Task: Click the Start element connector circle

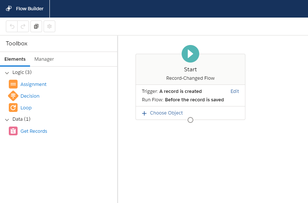Action: (190, 120)
